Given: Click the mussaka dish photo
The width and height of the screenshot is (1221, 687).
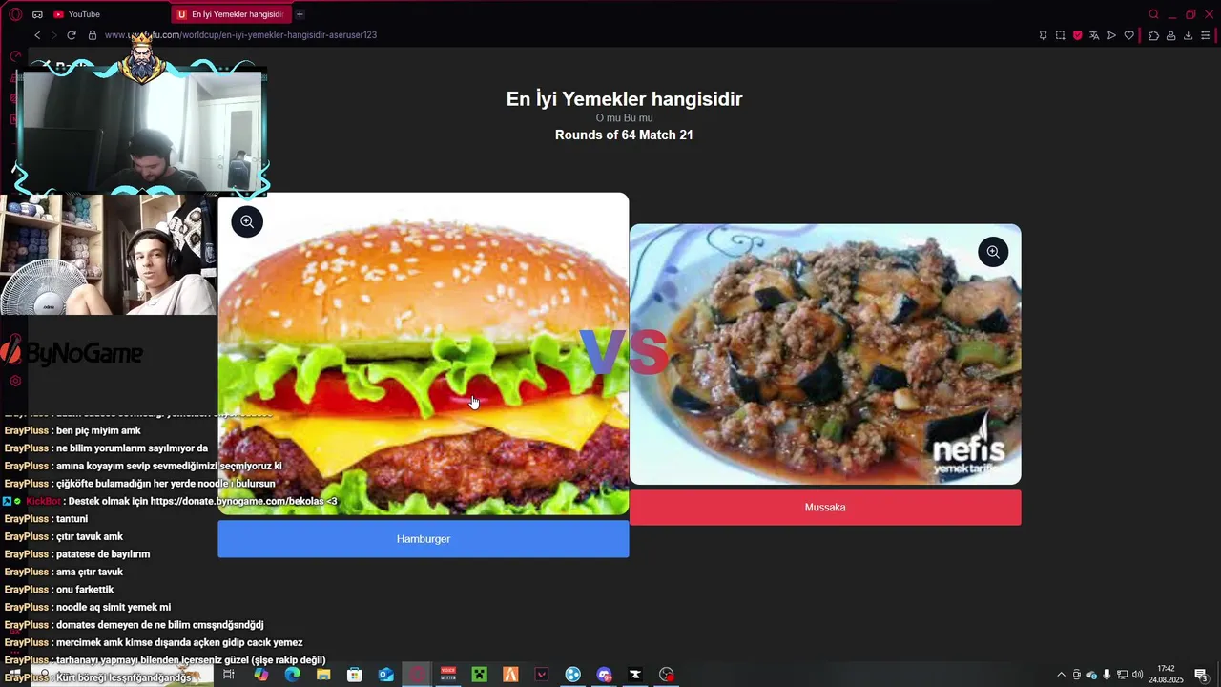Looking at the screenshot, I should pos(825,354).
